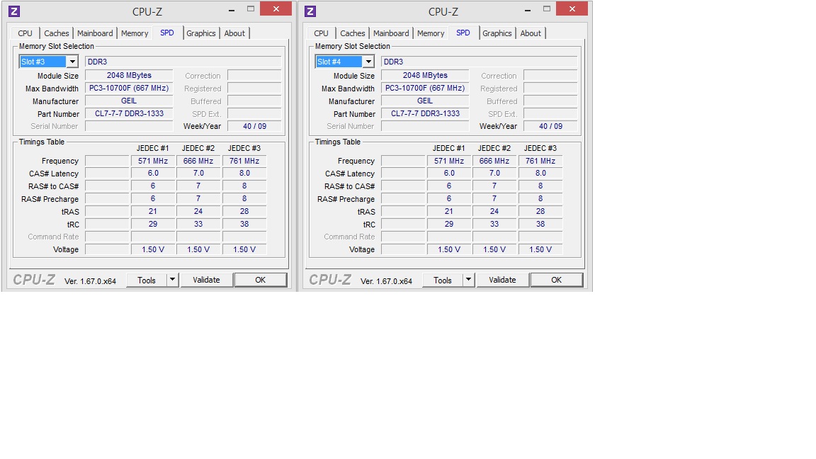Screen dimensions: 816x459
Task: Click GEIL manufacturer value in Slot #3 window
Action: [x=128, y=101]
